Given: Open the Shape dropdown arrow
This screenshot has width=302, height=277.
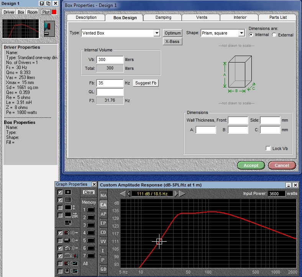Looking at the screenshot, I should pyautogui.click(x=241, y=33).
